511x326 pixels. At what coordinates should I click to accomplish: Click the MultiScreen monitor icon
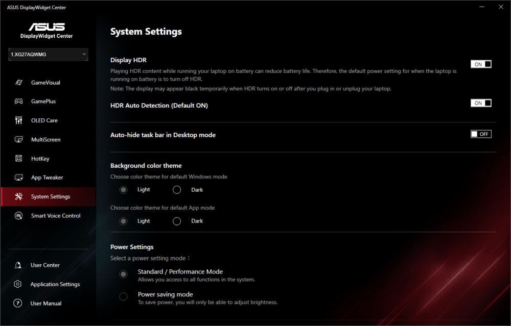(19, 140)
